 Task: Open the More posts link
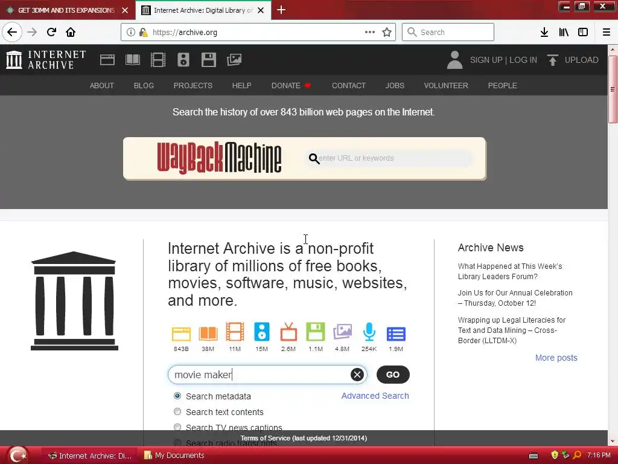556,358
